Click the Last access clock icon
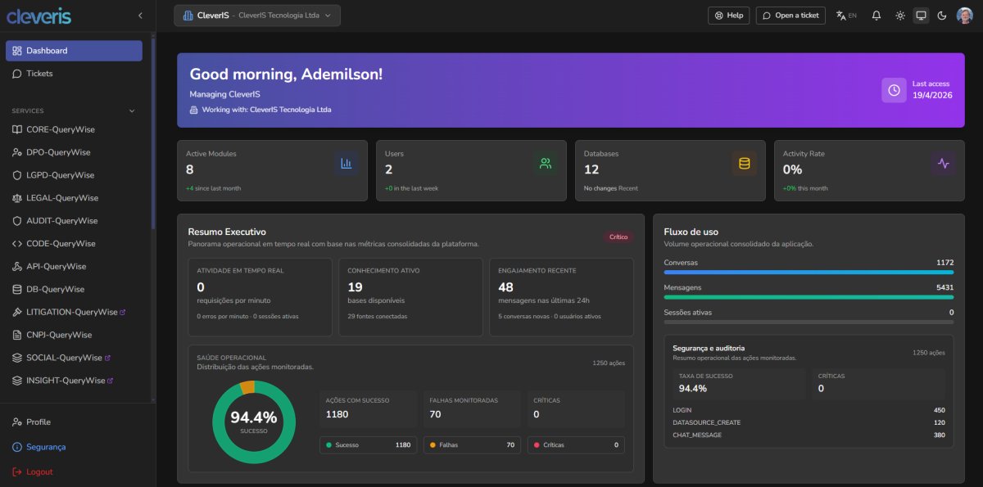Screen dimensions: 983x487 click(x=894, y=90)
